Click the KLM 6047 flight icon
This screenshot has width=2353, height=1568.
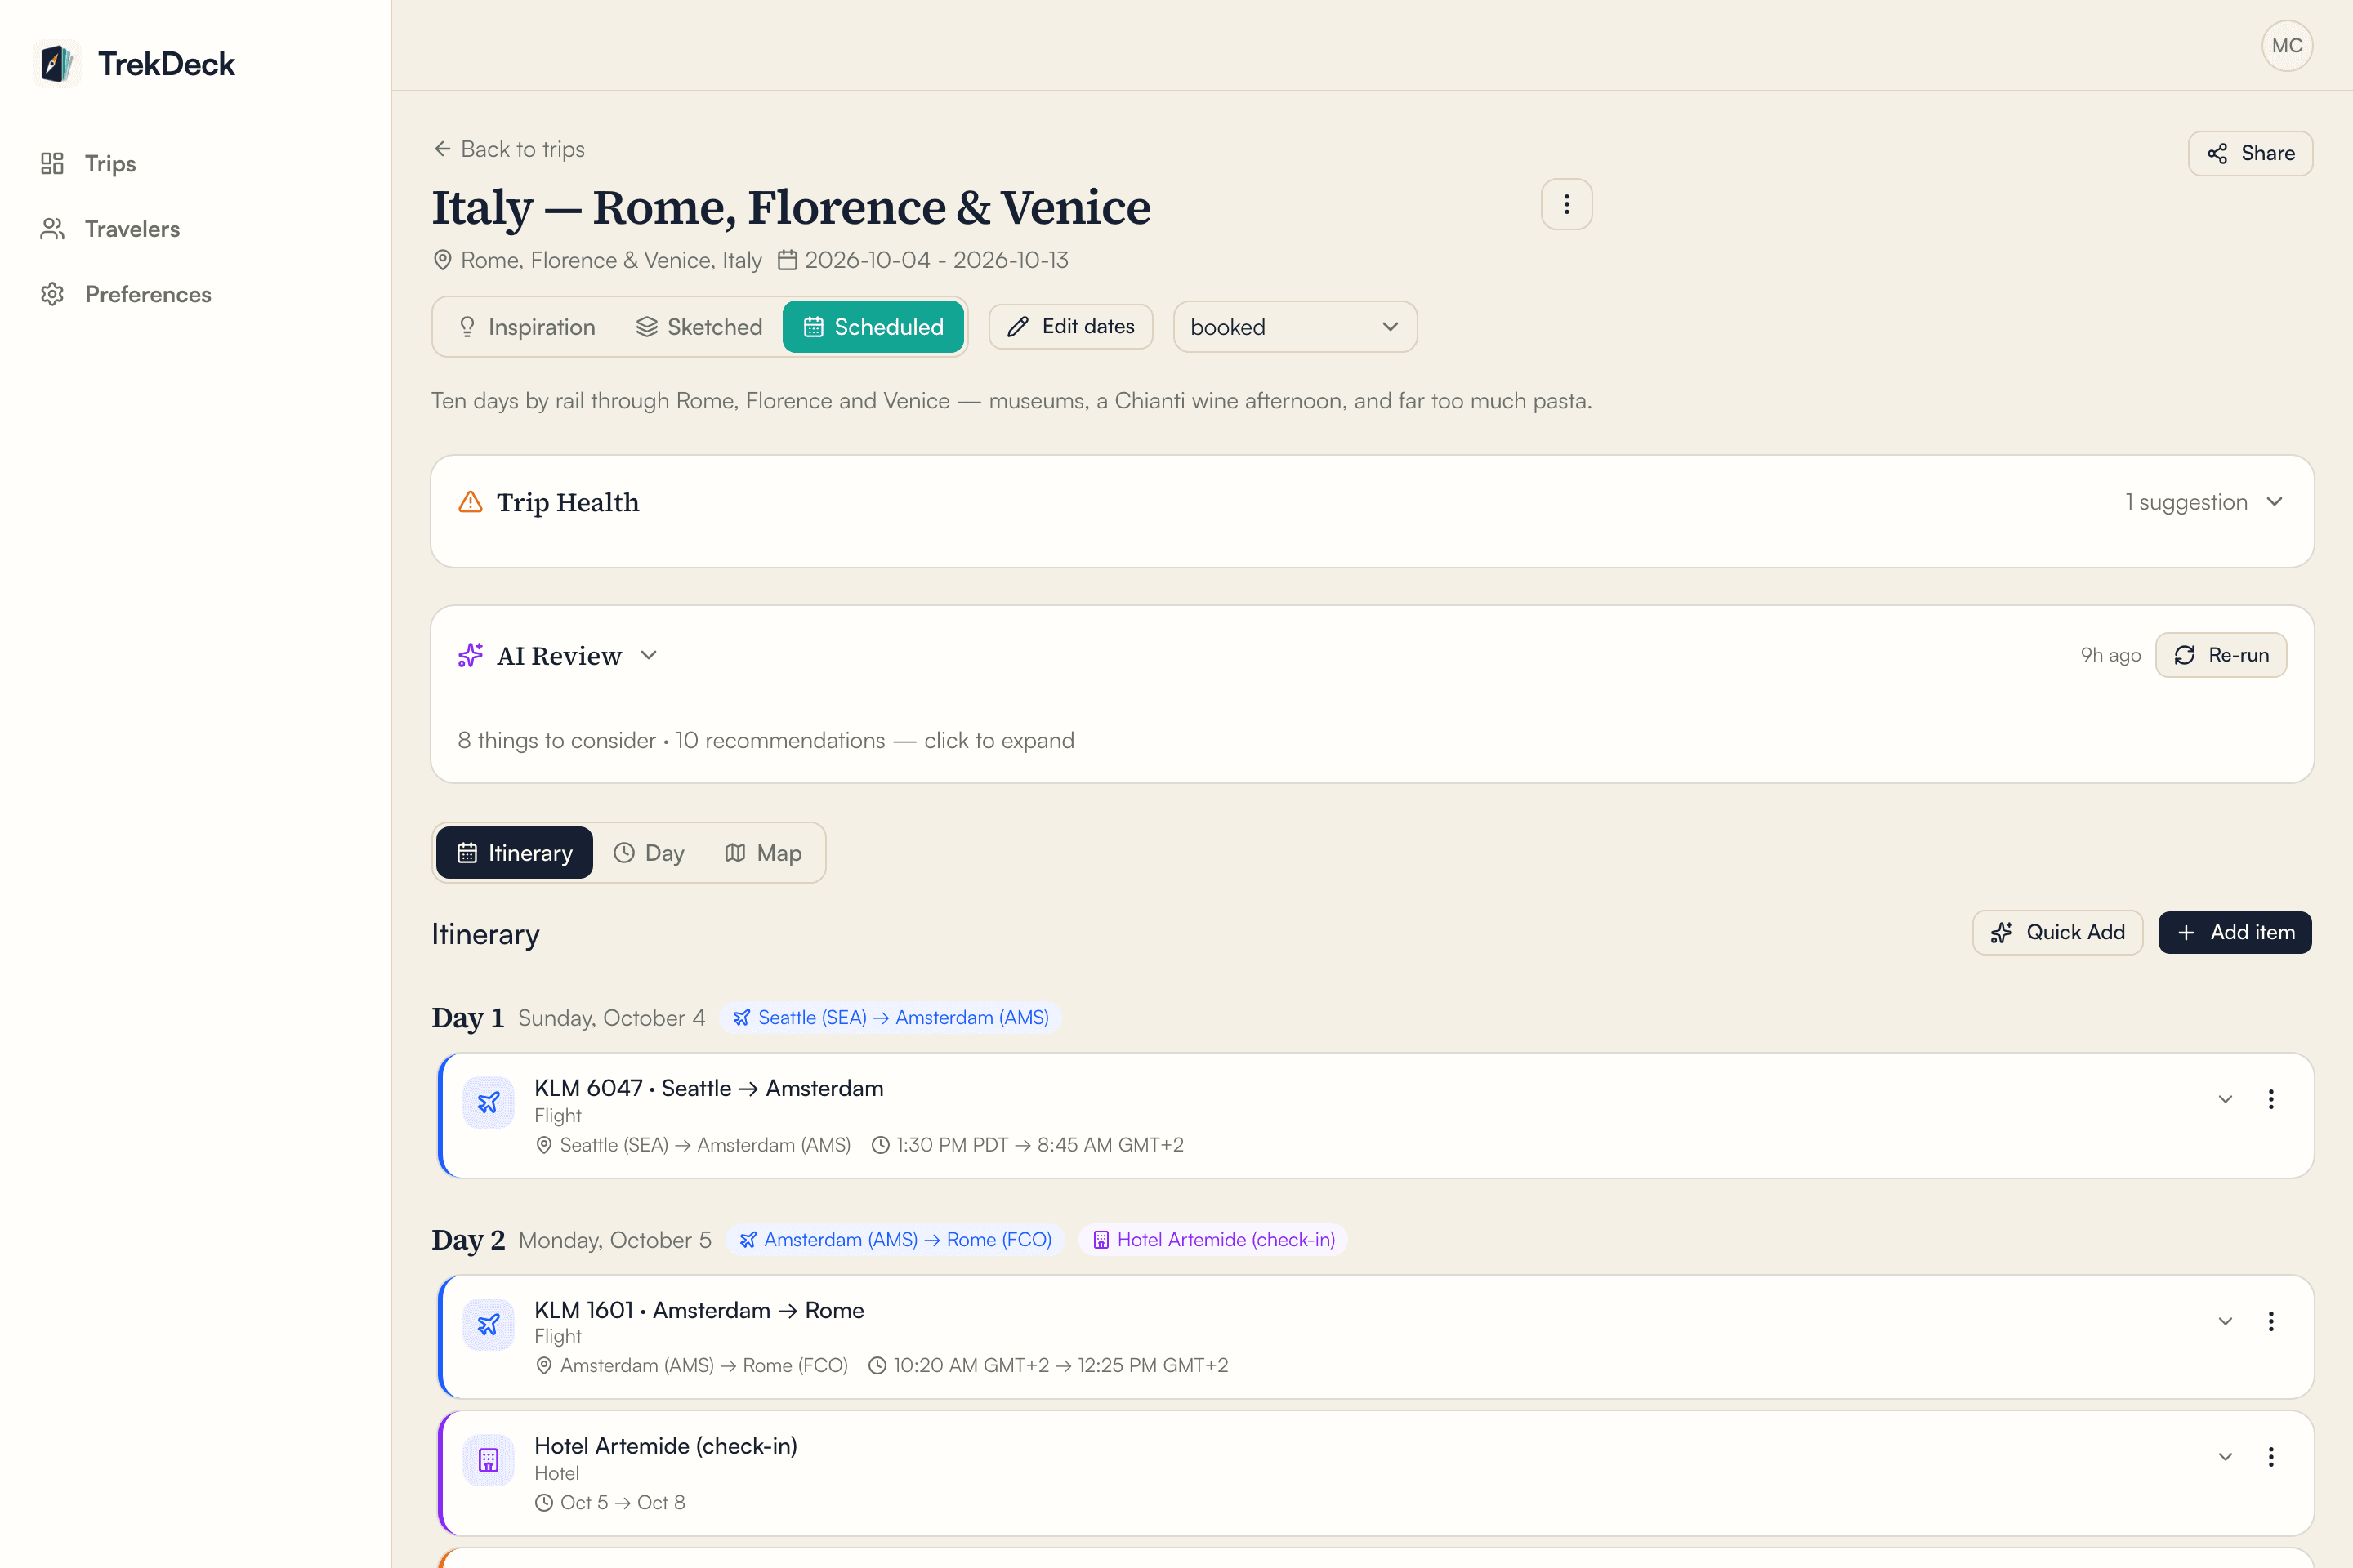tap(489, 1103)
